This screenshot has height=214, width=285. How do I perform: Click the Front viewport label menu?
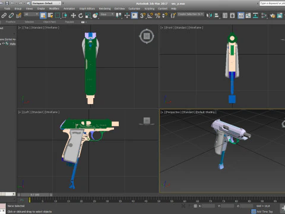[169, 27]
